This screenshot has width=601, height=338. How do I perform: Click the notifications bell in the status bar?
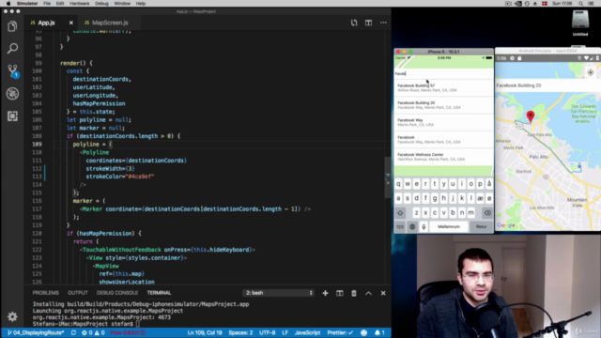point(379,332)
